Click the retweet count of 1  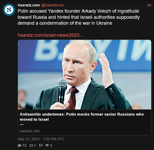click(35, 145)
